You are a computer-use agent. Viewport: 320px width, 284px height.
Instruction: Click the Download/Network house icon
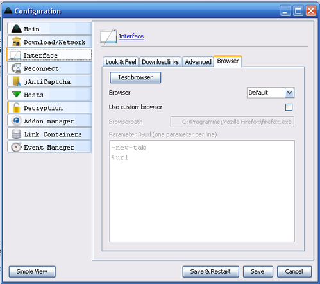pyautogui.click(x=16, y=42)
